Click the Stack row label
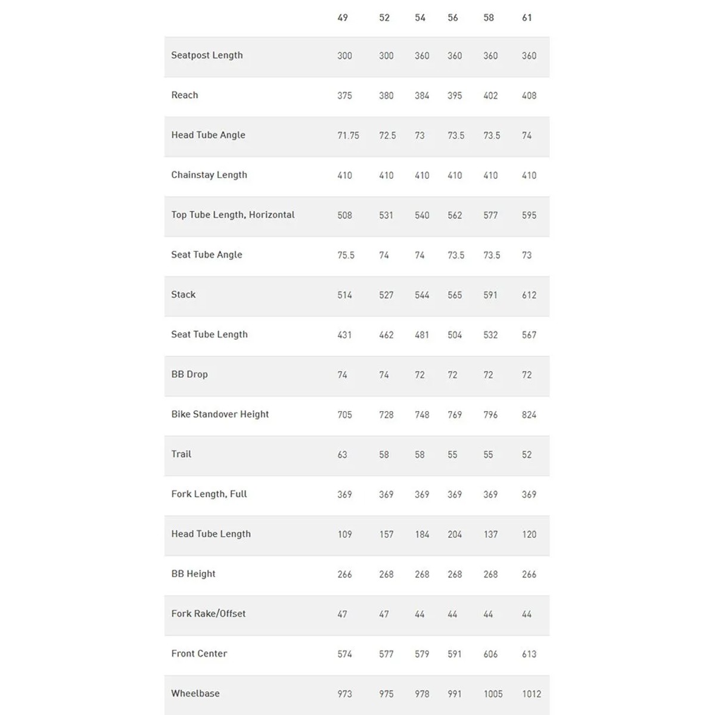This screenshot has height=715, width=715. tap(184, 295)
